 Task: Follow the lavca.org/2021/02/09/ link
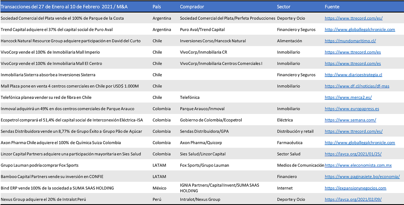[x=353, y=199]
